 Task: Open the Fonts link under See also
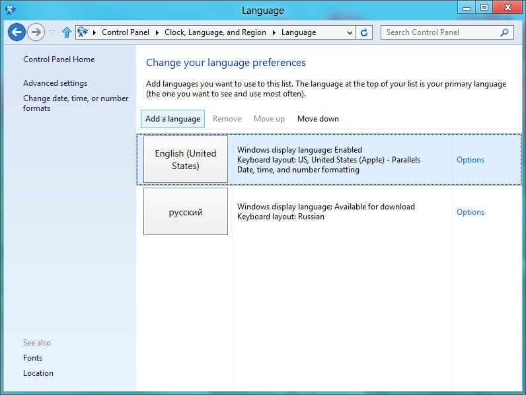coord(32,358)
